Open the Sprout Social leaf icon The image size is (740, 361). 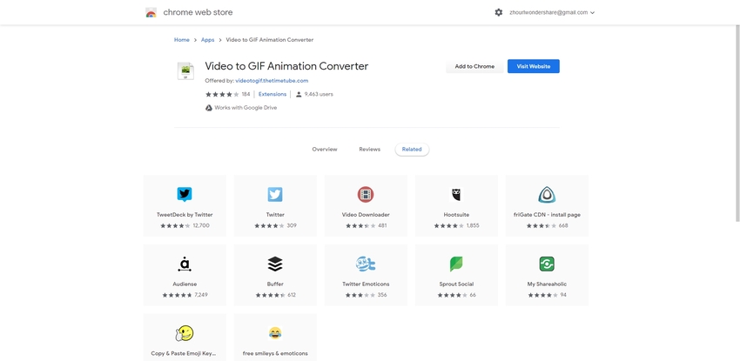click(456, 264)
